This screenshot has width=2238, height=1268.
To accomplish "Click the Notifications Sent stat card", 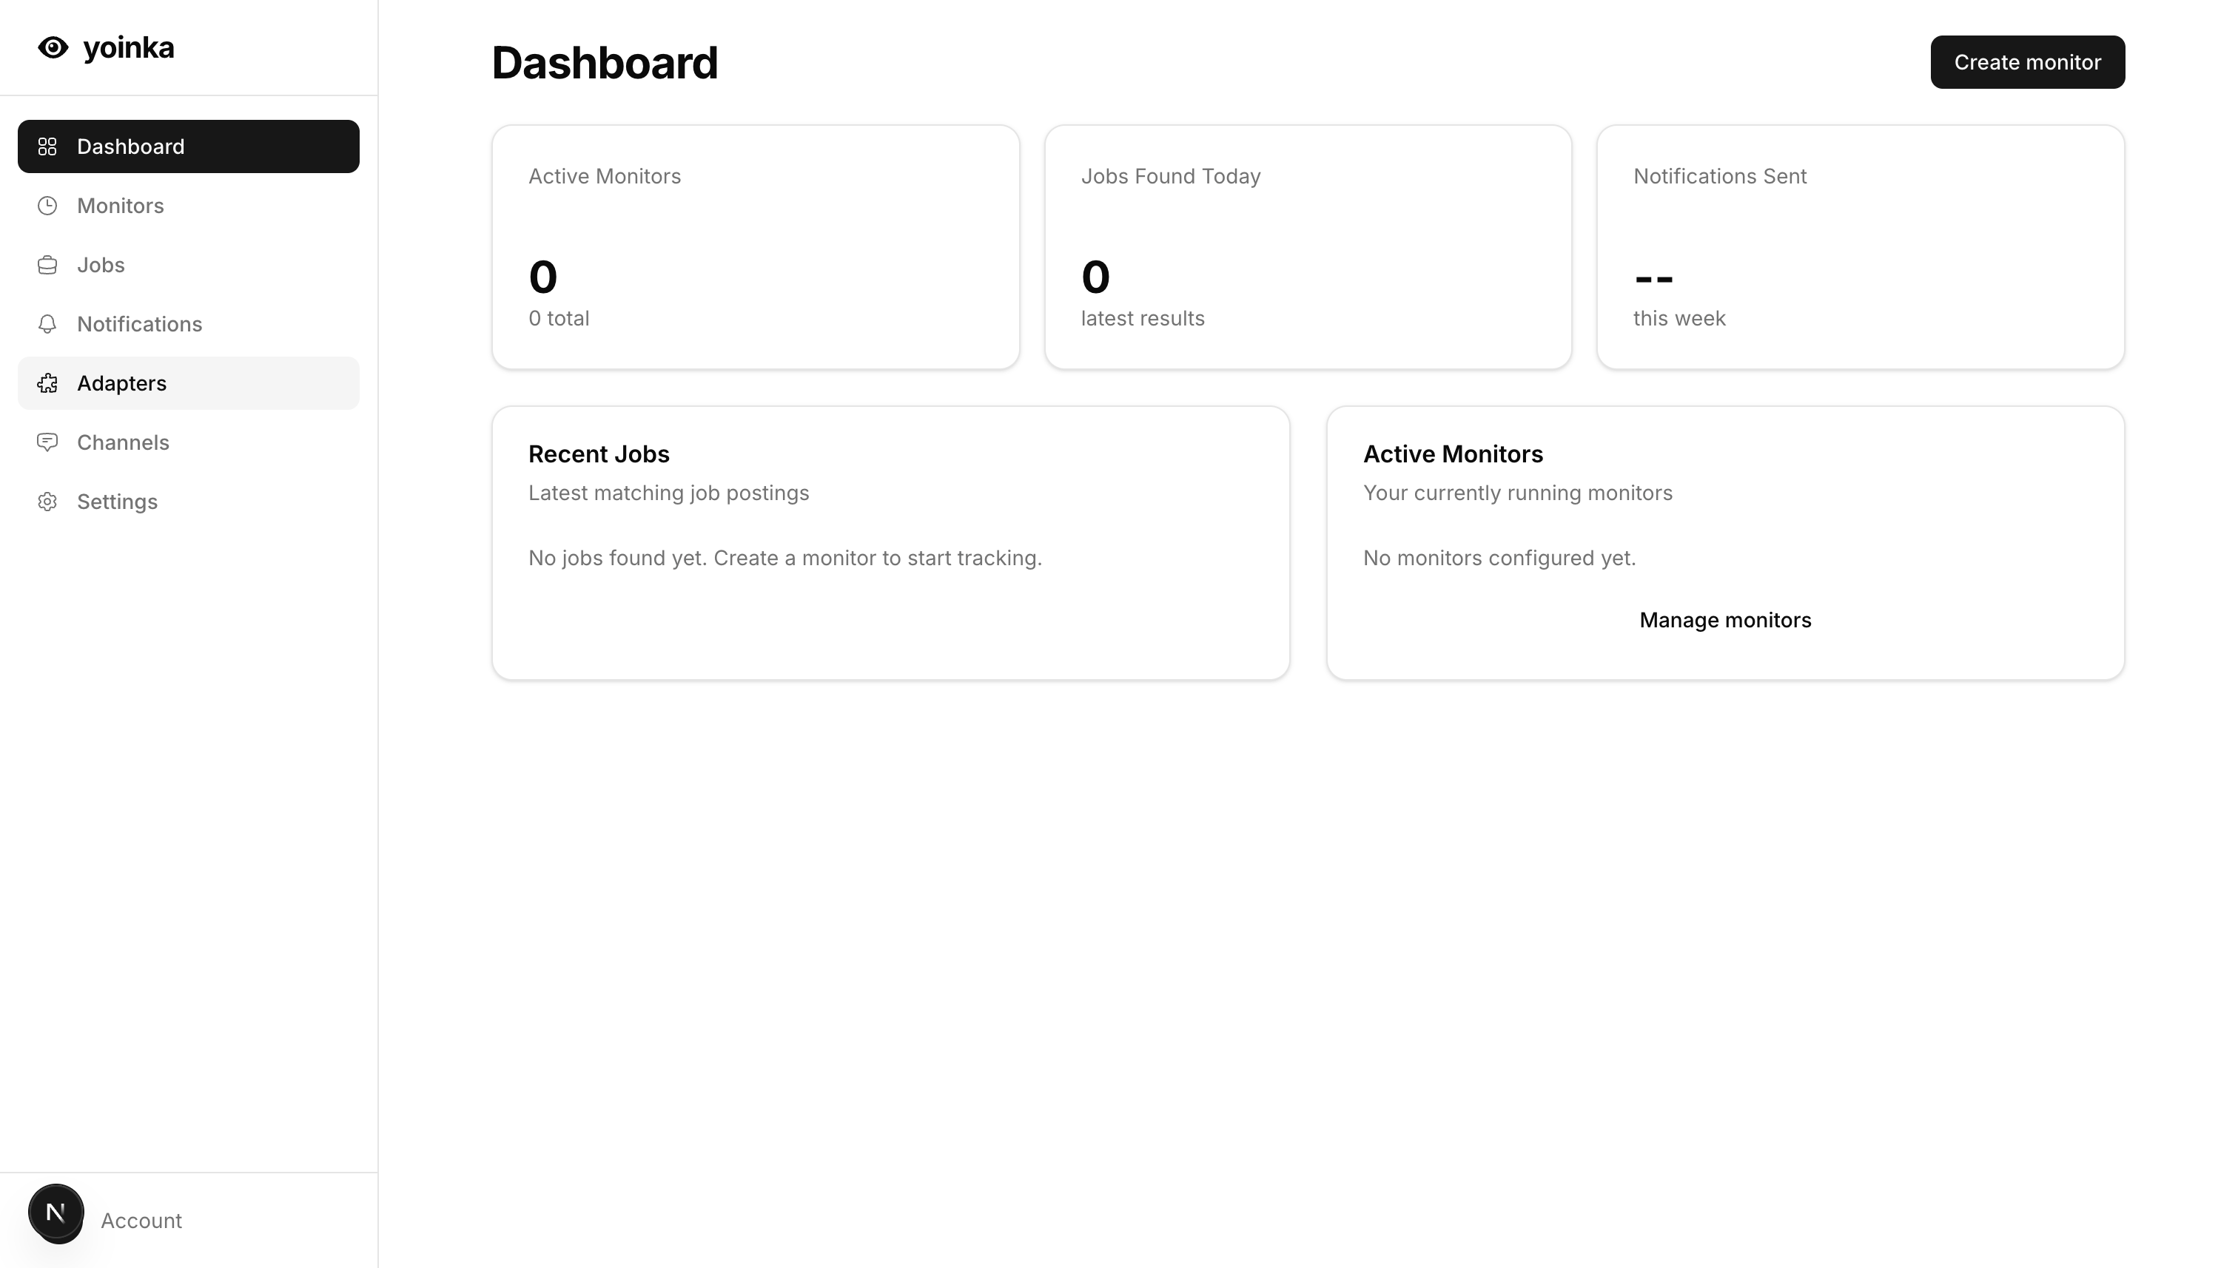I will pos(1860,246).
